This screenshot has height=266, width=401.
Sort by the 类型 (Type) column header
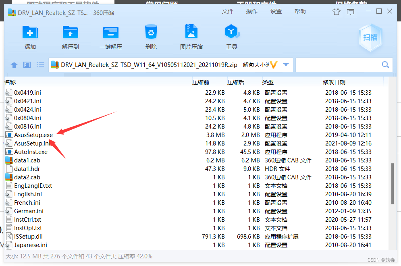click(268, 82)
